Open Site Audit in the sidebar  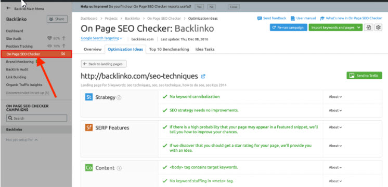14,39
